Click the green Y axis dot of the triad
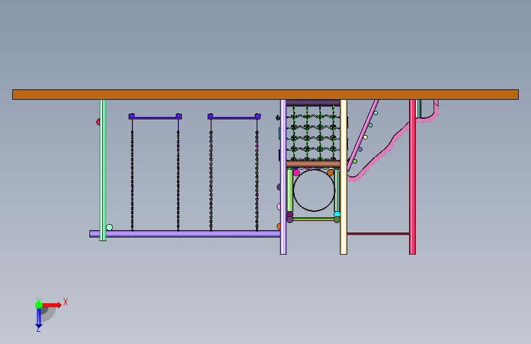Screen dimensions: 531x344 (x=39, y=305)
